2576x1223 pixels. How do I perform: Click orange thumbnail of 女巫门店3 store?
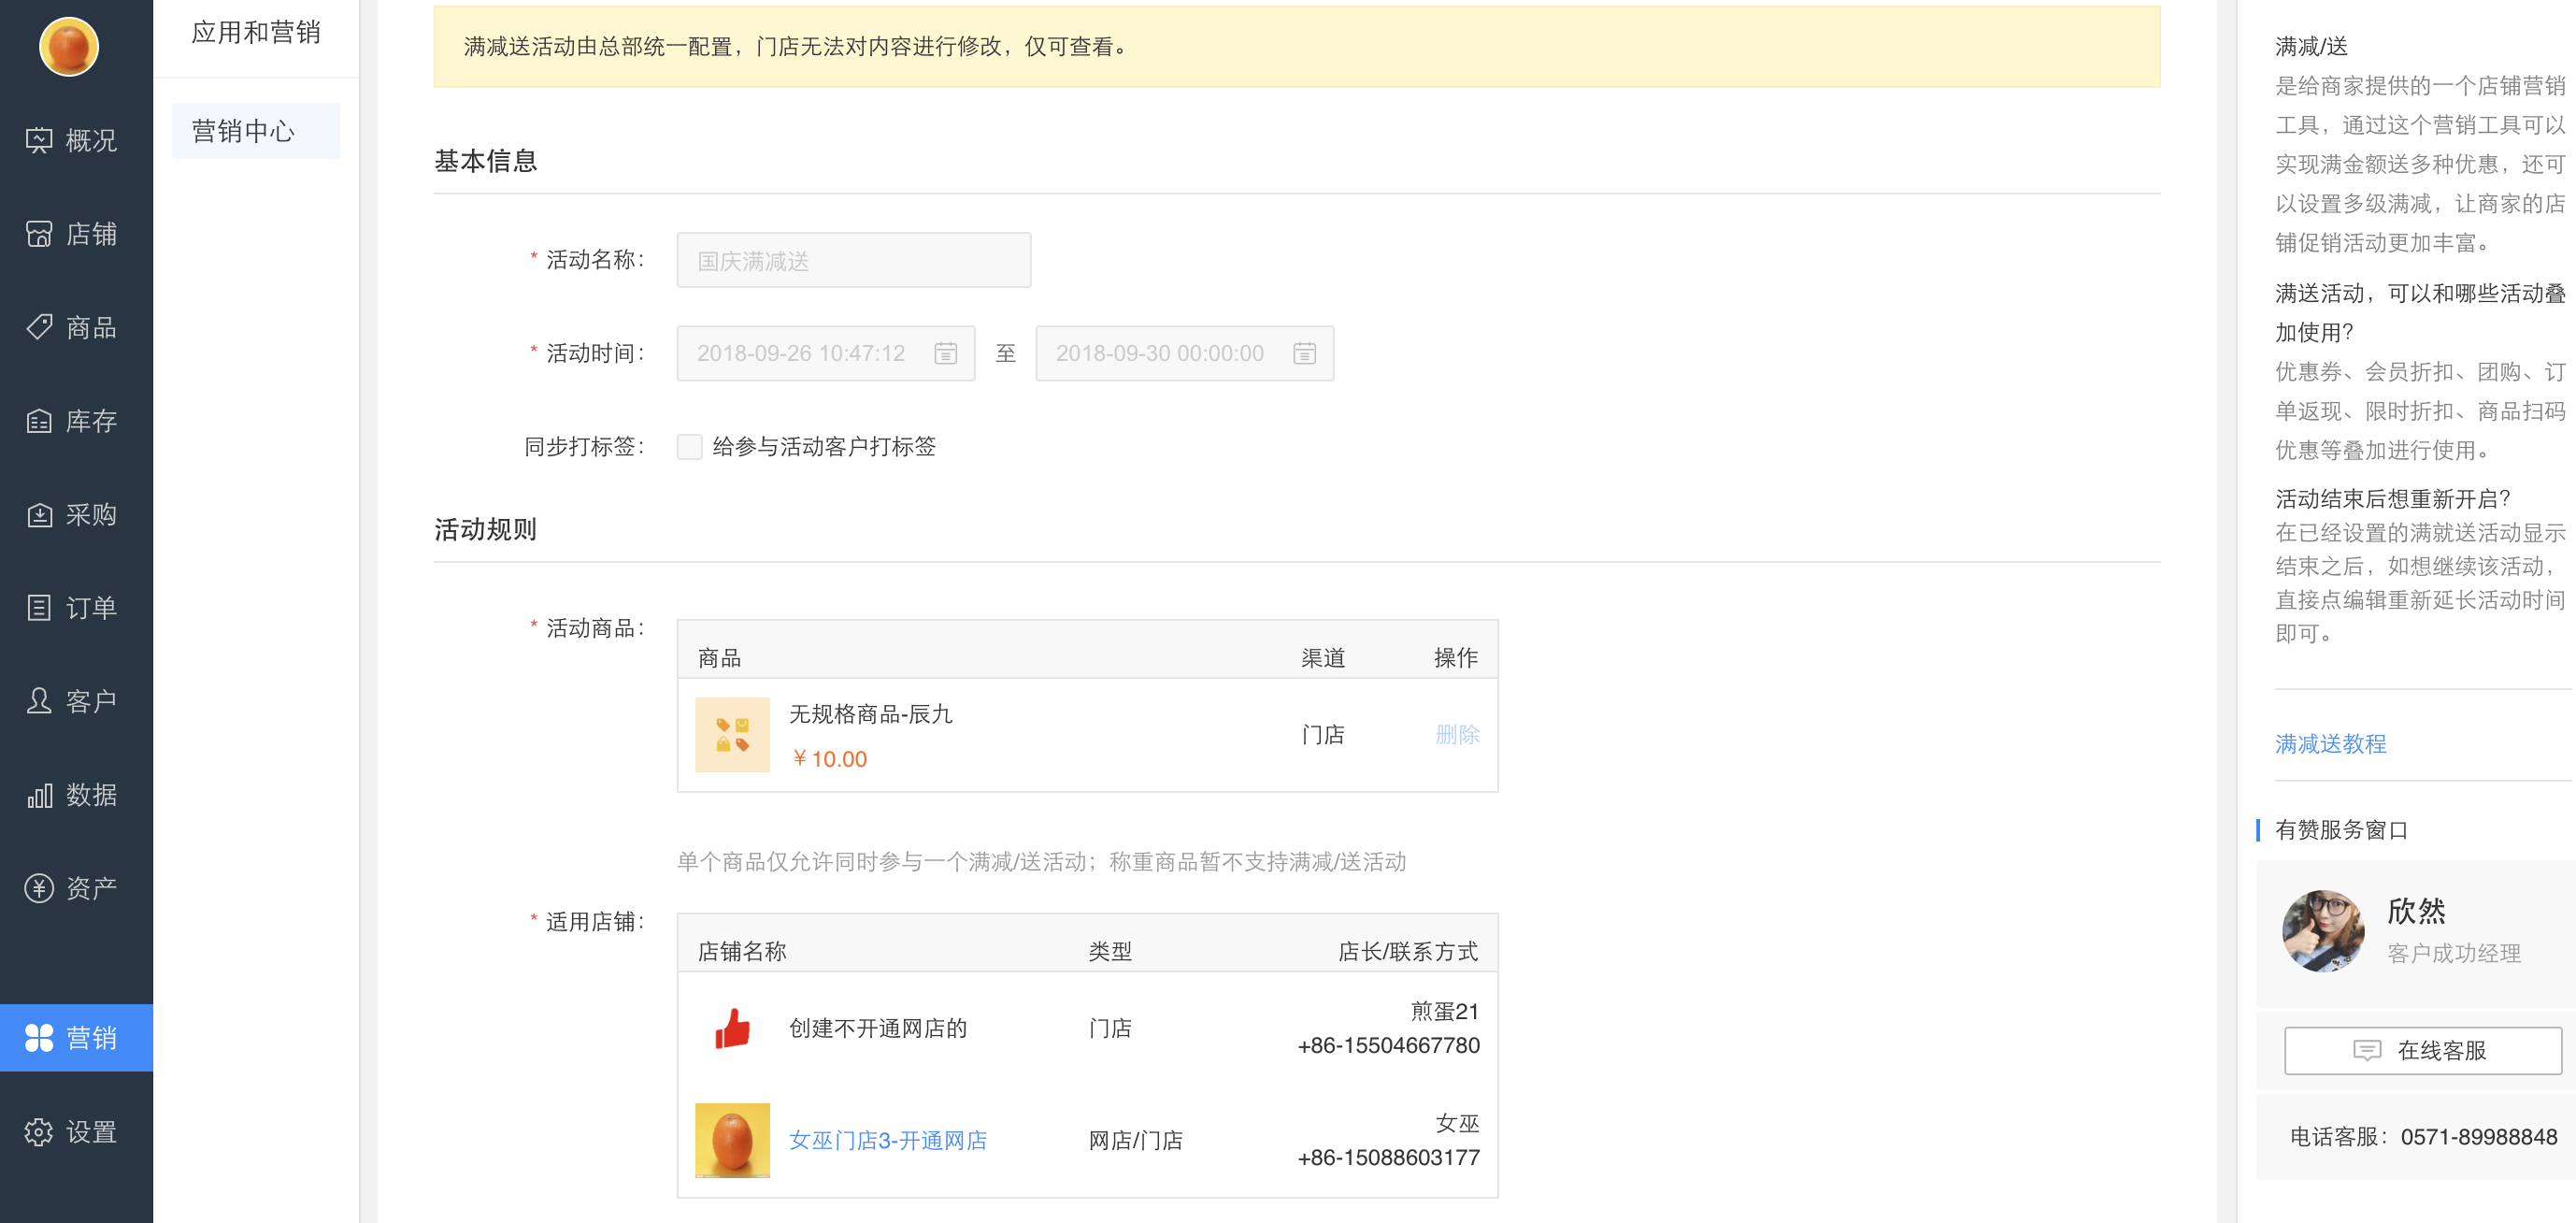coord(732,1140)
